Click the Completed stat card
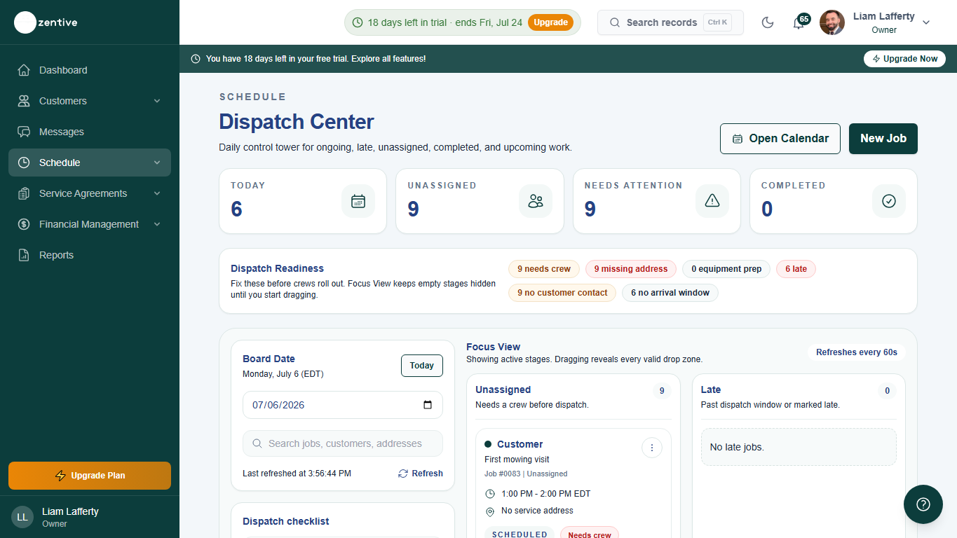The image size is (957, 538). pyautogui.click(x=834, y=201)
